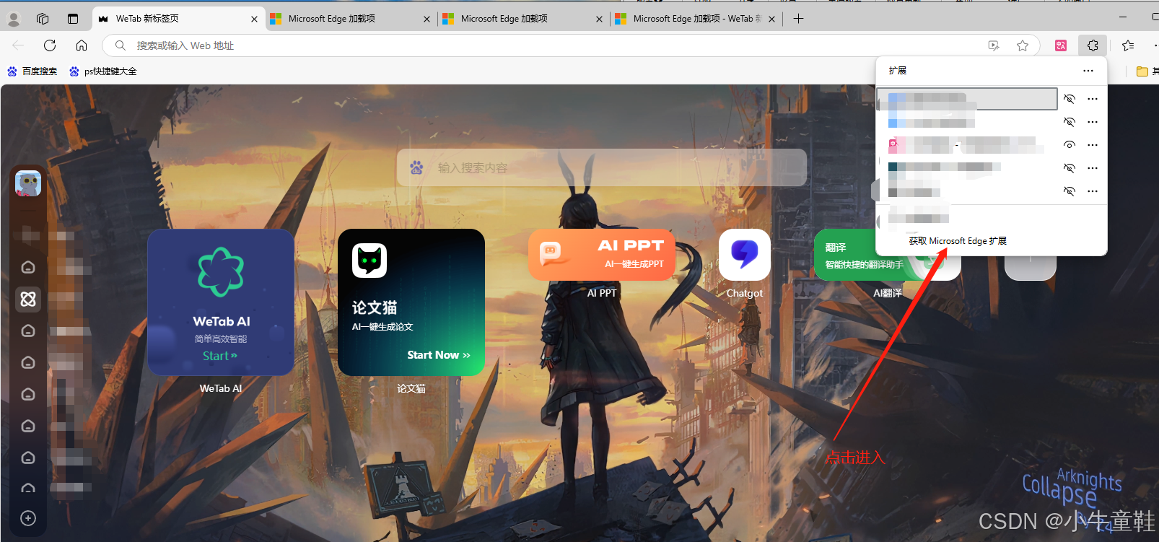
Task: Open the tab actions menu icon
Action: click(73, 19)
